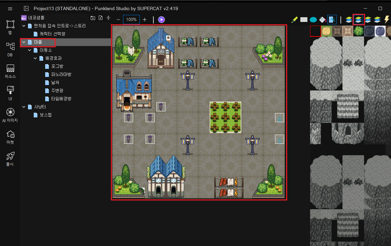Screen dimensions: 391x246
Task: Collapse the 마을 tree node
Action: (x=24, y=42)
